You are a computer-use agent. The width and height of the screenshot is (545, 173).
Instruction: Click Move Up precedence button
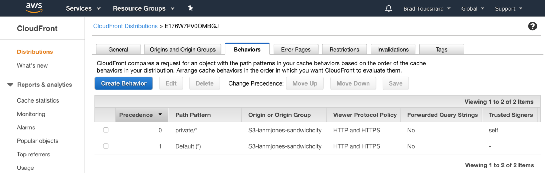[x=305, y=83]
